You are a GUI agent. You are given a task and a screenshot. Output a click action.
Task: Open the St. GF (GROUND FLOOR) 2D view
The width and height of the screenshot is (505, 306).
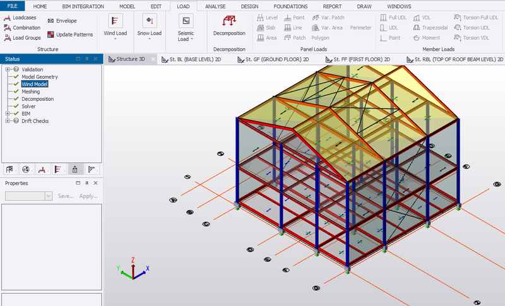[x=273, y=59]
